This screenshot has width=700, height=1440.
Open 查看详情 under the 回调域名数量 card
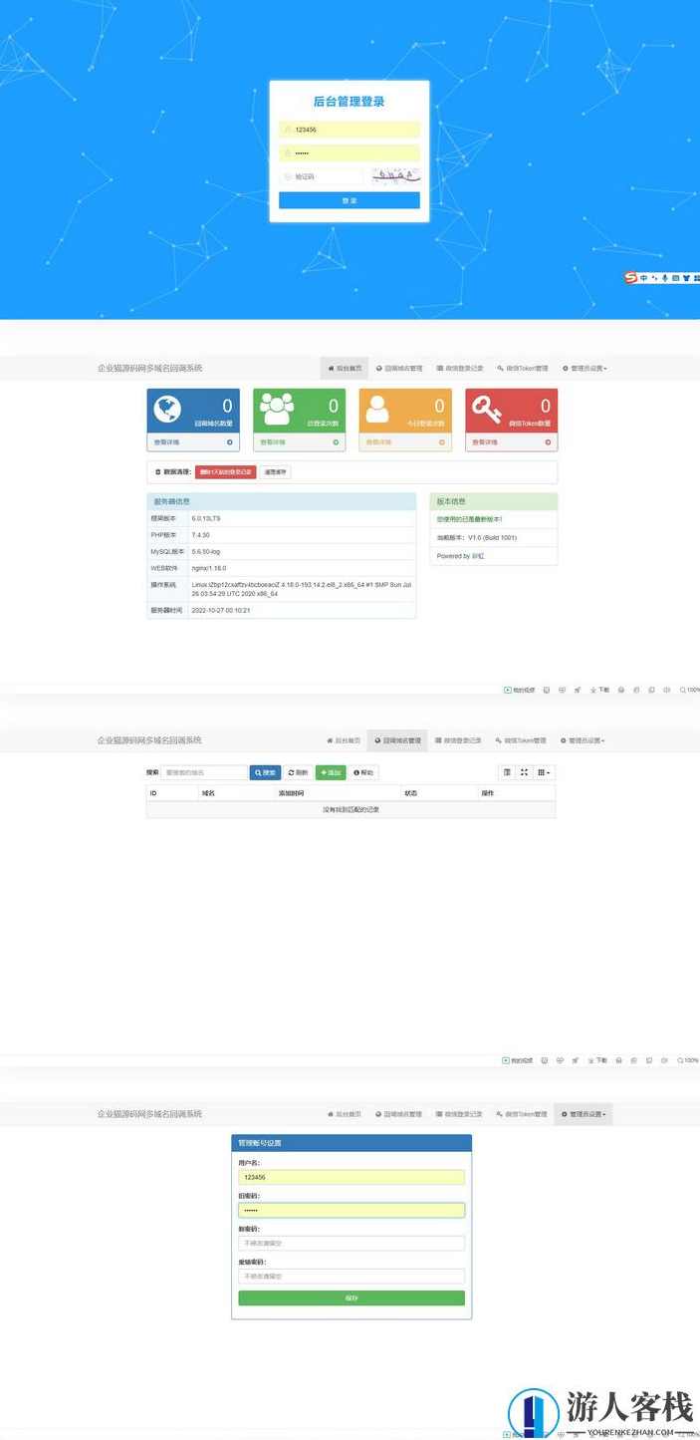pyautogui.click(x=166, y=441)
